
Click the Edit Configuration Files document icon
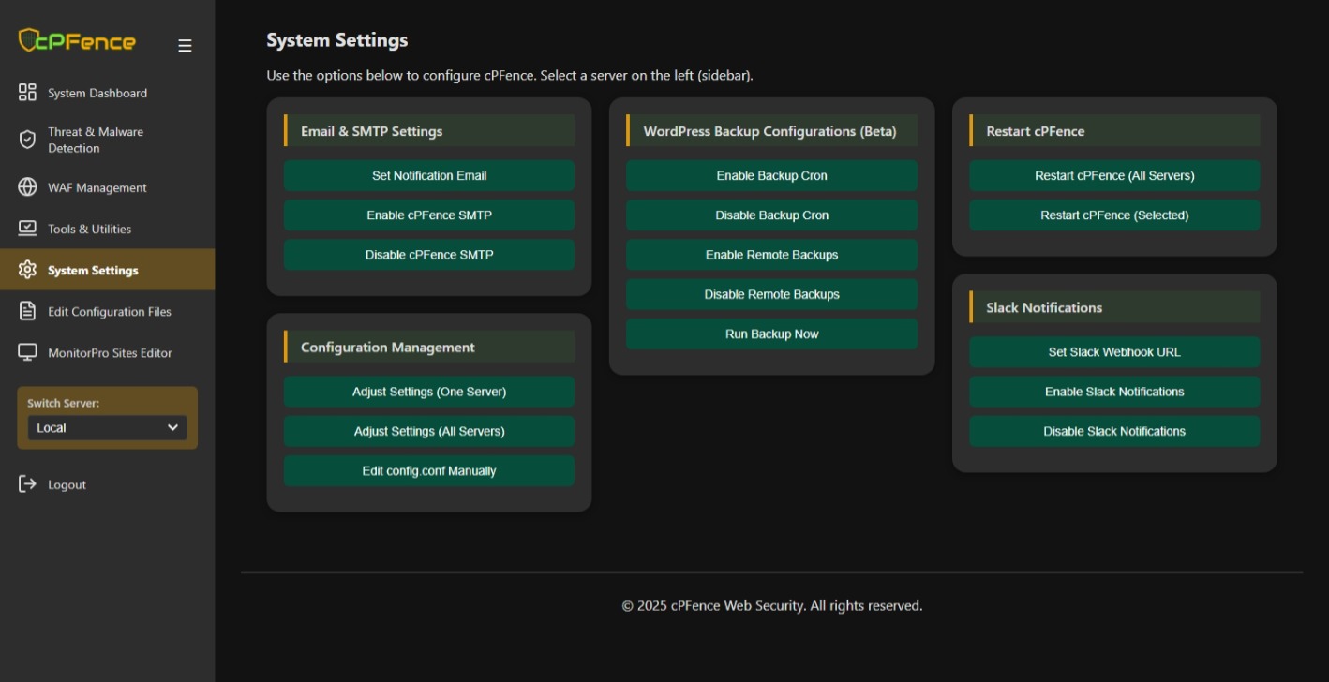tap(27, 311)
